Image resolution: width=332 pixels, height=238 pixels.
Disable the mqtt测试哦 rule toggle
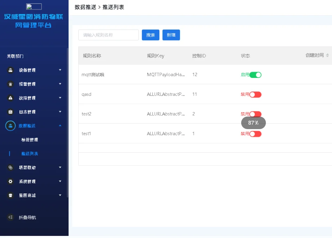tap(256, 74)
